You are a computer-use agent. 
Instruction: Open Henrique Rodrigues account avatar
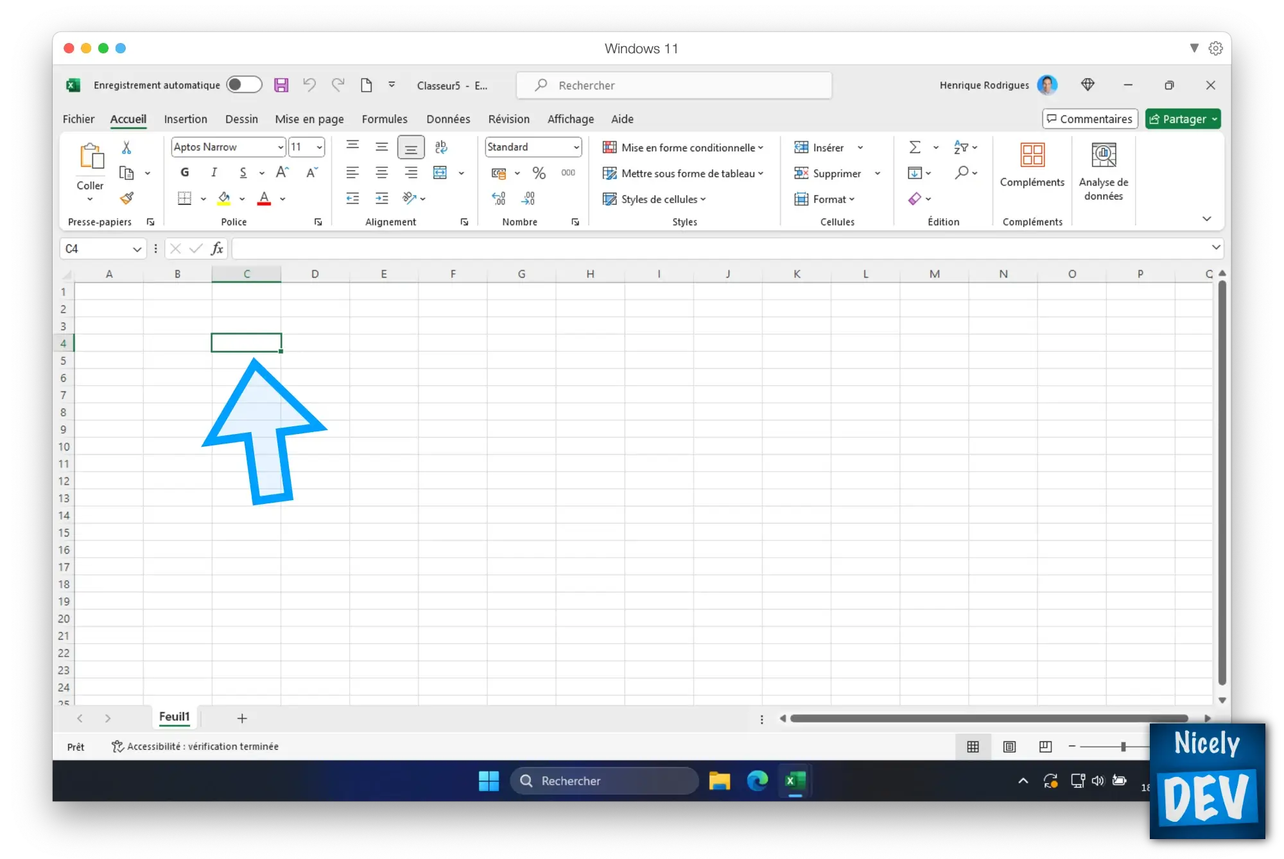(x=1047, y=85)
